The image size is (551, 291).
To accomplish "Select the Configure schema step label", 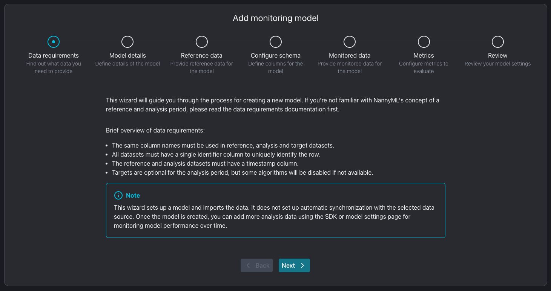I will pos(276,55).
